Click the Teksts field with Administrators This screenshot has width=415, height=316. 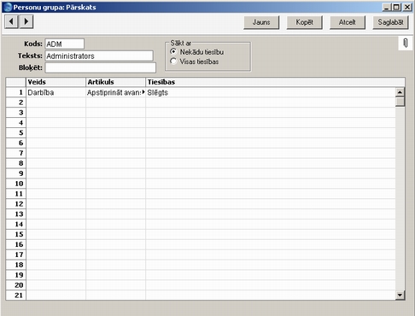[x=99, y=56]
